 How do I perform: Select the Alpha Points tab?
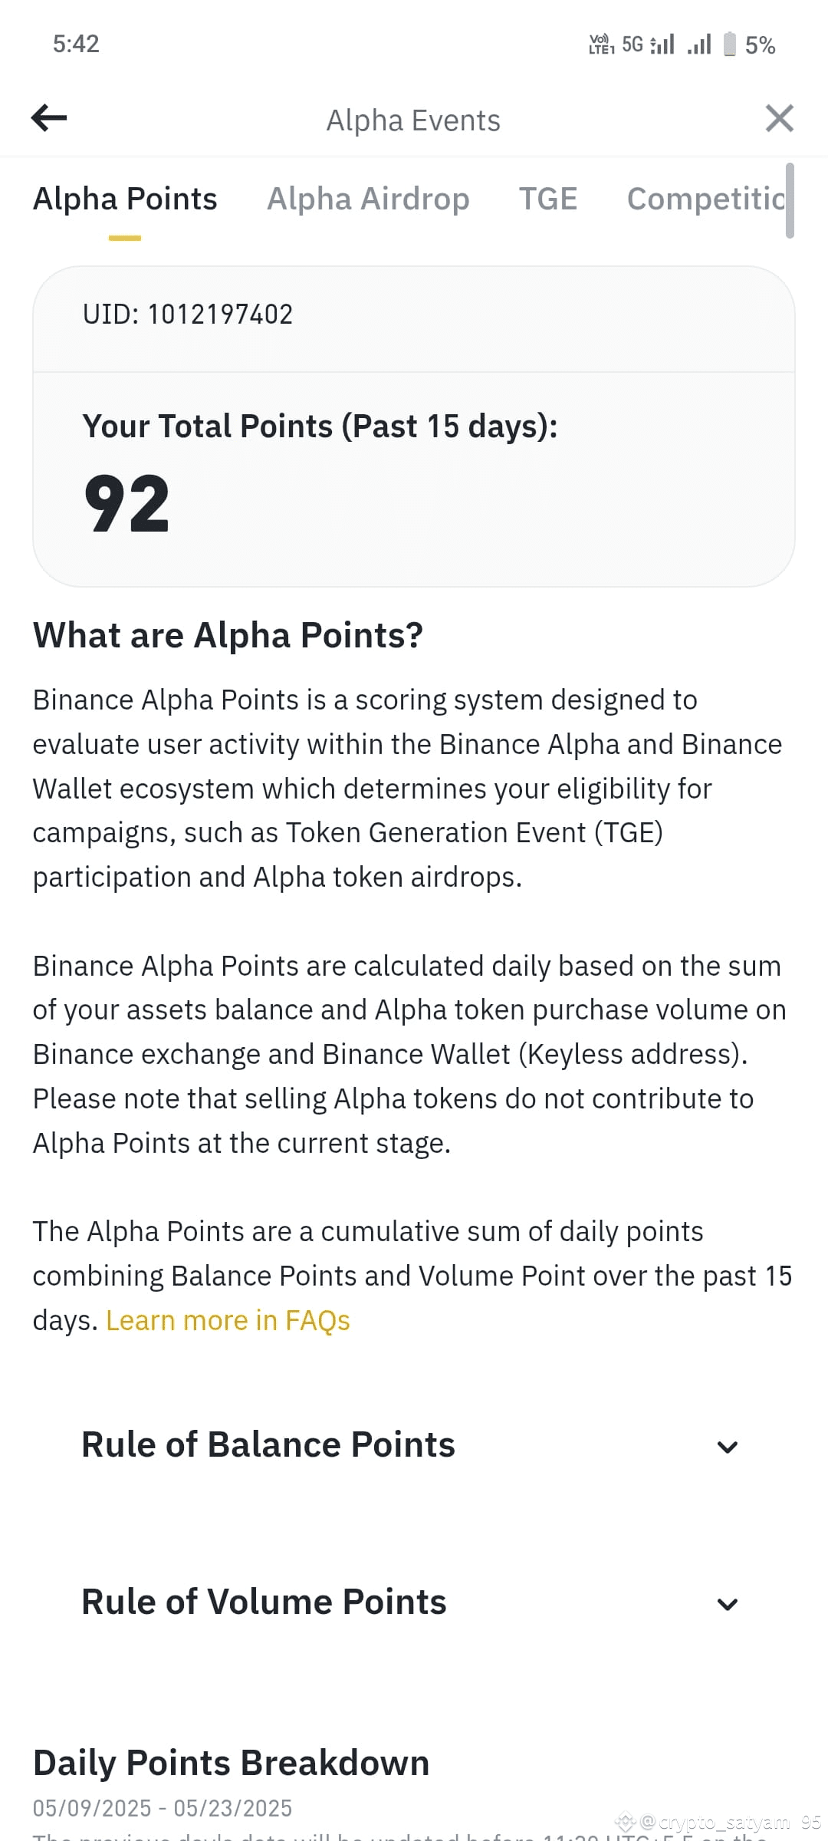(x=125, y=199)
